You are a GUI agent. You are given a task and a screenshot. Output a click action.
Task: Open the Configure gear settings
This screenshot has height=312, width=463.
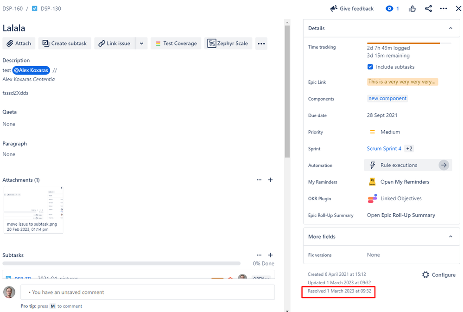(439, 275)
